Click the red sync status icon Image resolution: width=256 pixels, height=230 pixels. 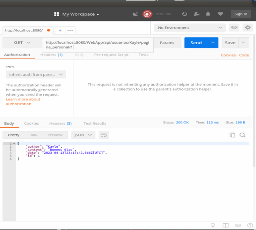click(x=147, y=14)
